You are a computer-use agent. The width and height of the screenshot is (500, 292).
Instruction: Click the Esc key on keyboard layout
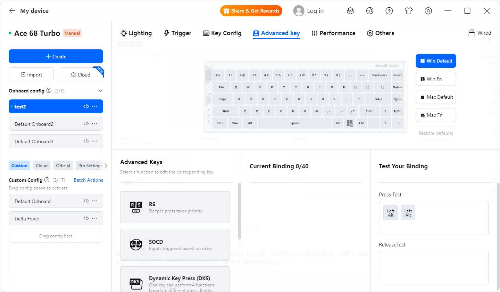218,75
